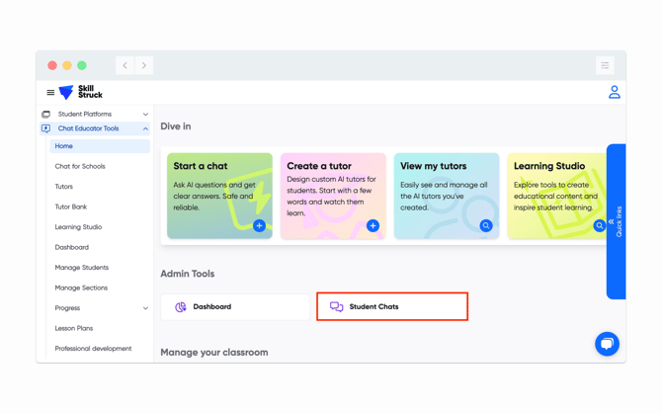Open the admin Dashboard button
Image resolution: width=662 pixels, height=413 pixels.
(x=235, y=307)
